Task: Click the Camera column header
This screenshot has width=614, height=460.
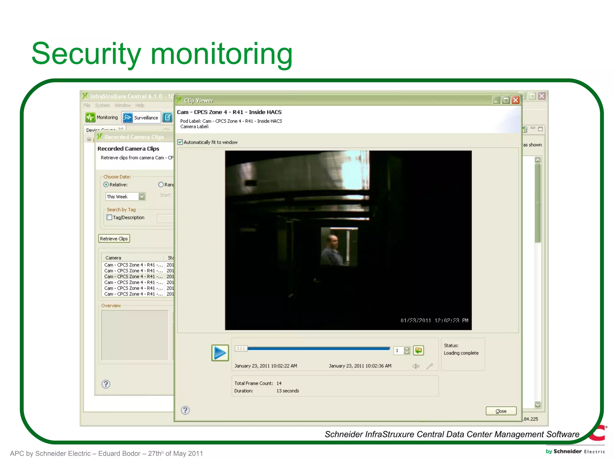Action: (133, 258)
